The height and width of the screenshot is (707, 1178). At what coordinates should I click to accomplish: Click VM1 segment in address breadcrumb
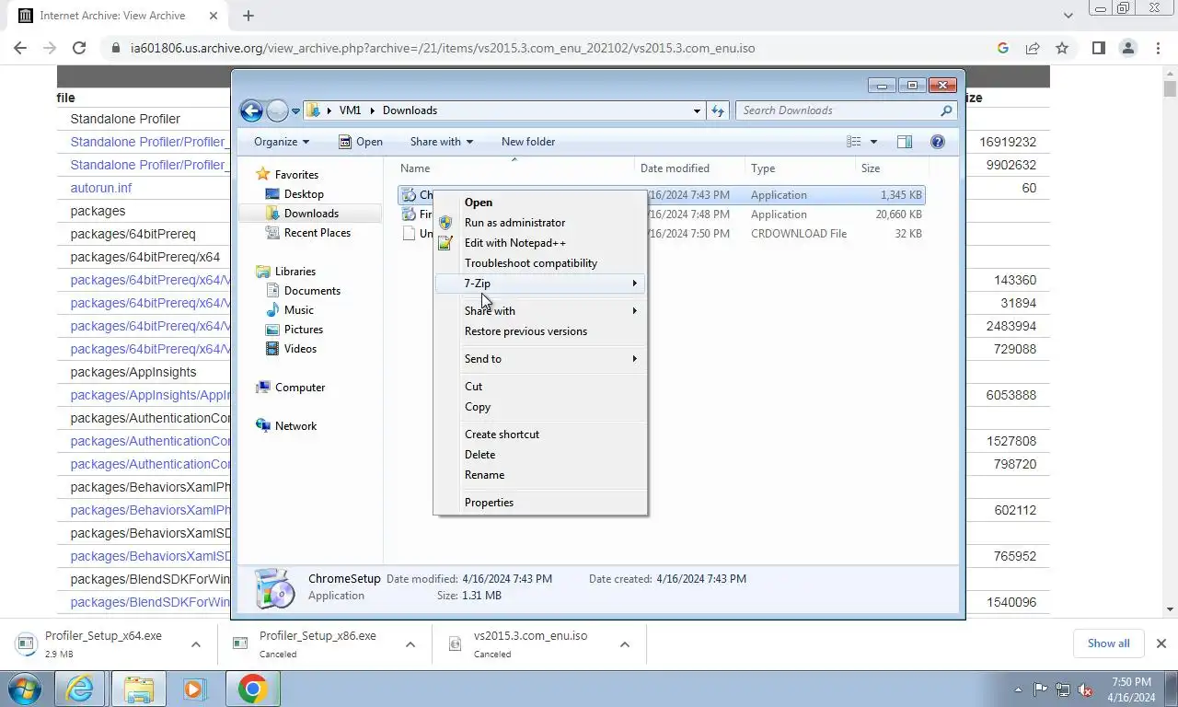point(350,110)
